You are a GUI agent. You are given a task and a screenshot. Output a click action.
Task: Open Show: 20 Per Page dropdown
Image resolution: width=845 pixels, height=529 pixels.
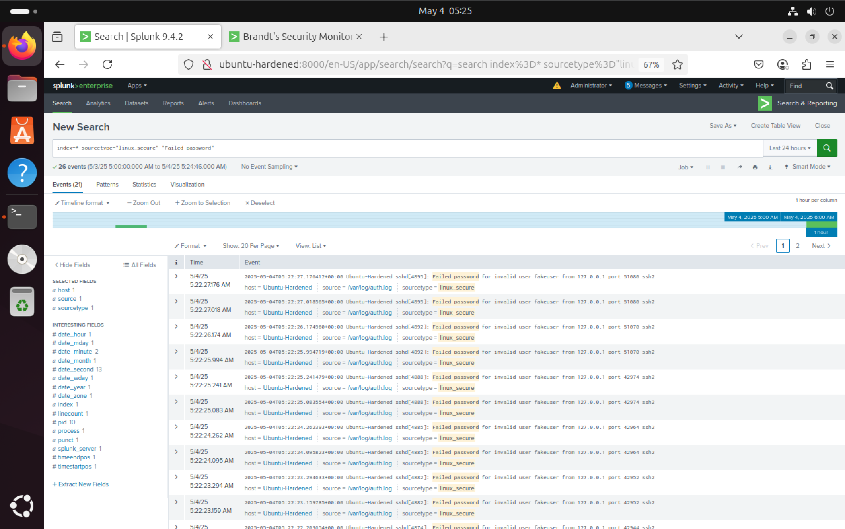250,246
